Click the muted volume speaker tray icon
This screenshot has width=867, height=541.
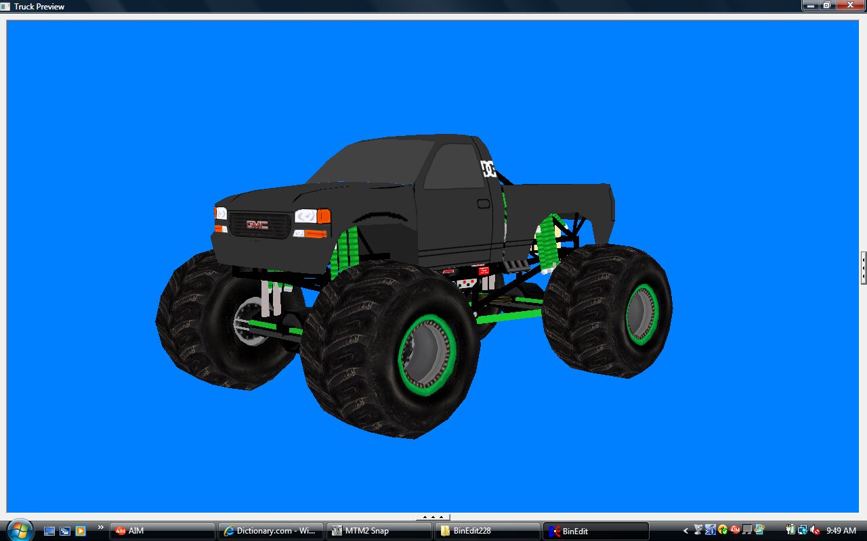click(815, 530)
